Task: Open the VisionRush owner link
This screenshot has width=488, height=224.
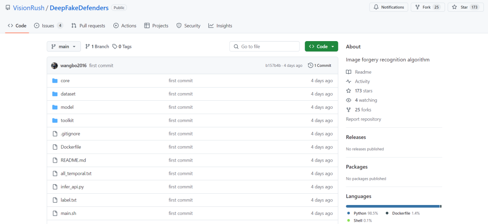Action: [28, 8]
